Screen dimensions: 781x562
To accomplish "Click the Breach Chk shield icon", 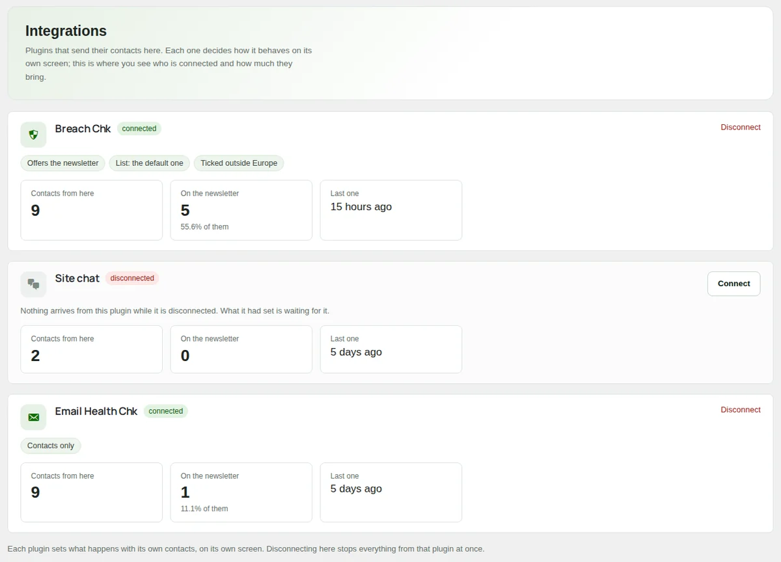I will (x=33, y=135).
